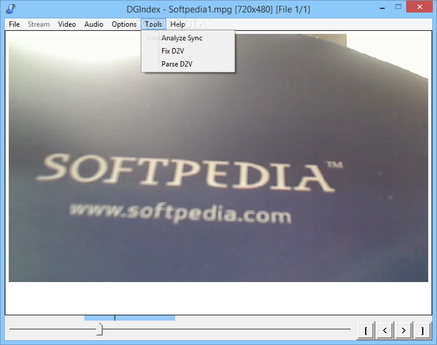Viewport: 437px width, 345px height.
Task: Click the step forward '>' button
Action: (404, 331)
